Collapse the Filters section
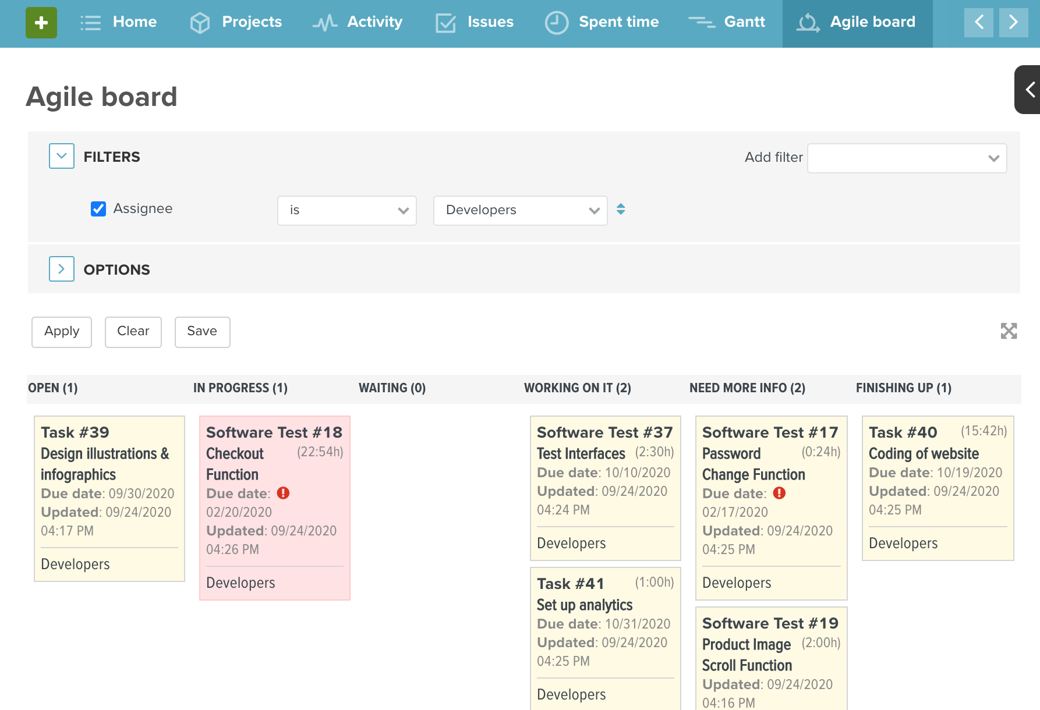 (62, 156)
